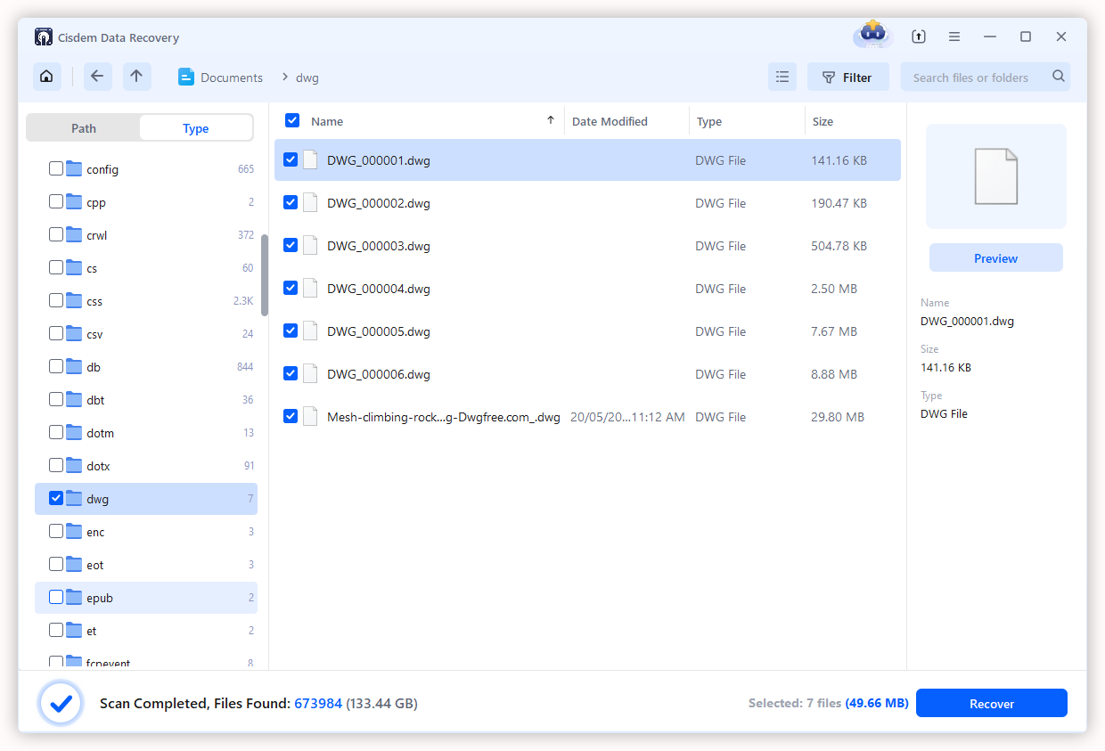1105x751 pixels.
Task: Click inside the Search files or folders field
Action: (x=971, y=77)
